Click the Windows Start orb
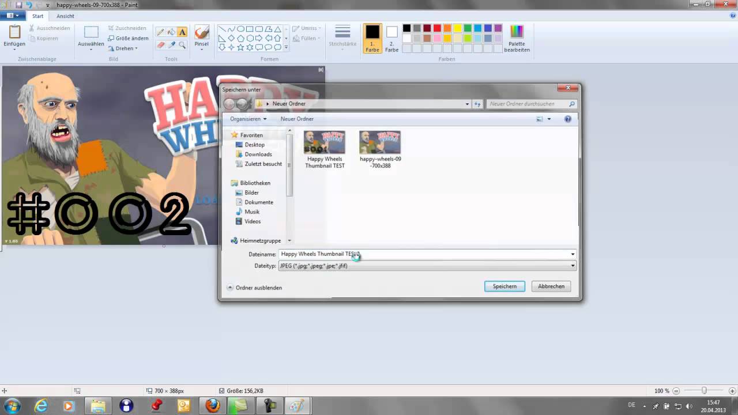The width and height of the screenshot is (738, 415). click(12, 406)
